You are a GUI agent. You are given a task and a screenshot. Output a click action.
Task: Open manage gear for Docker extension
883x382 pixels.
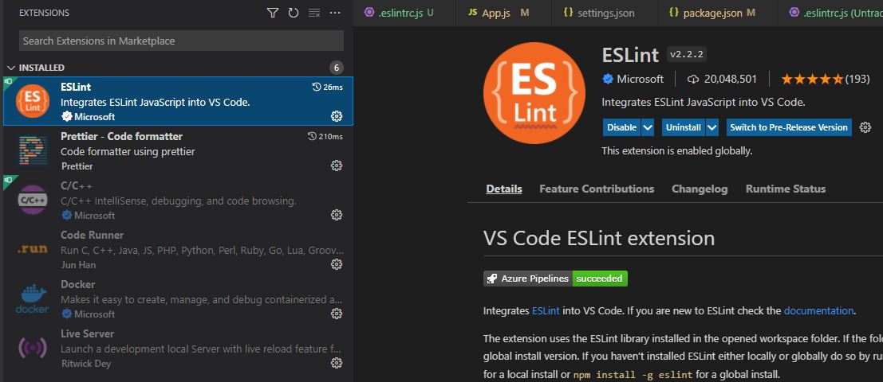pyautogui.click(x=336, y=314)
